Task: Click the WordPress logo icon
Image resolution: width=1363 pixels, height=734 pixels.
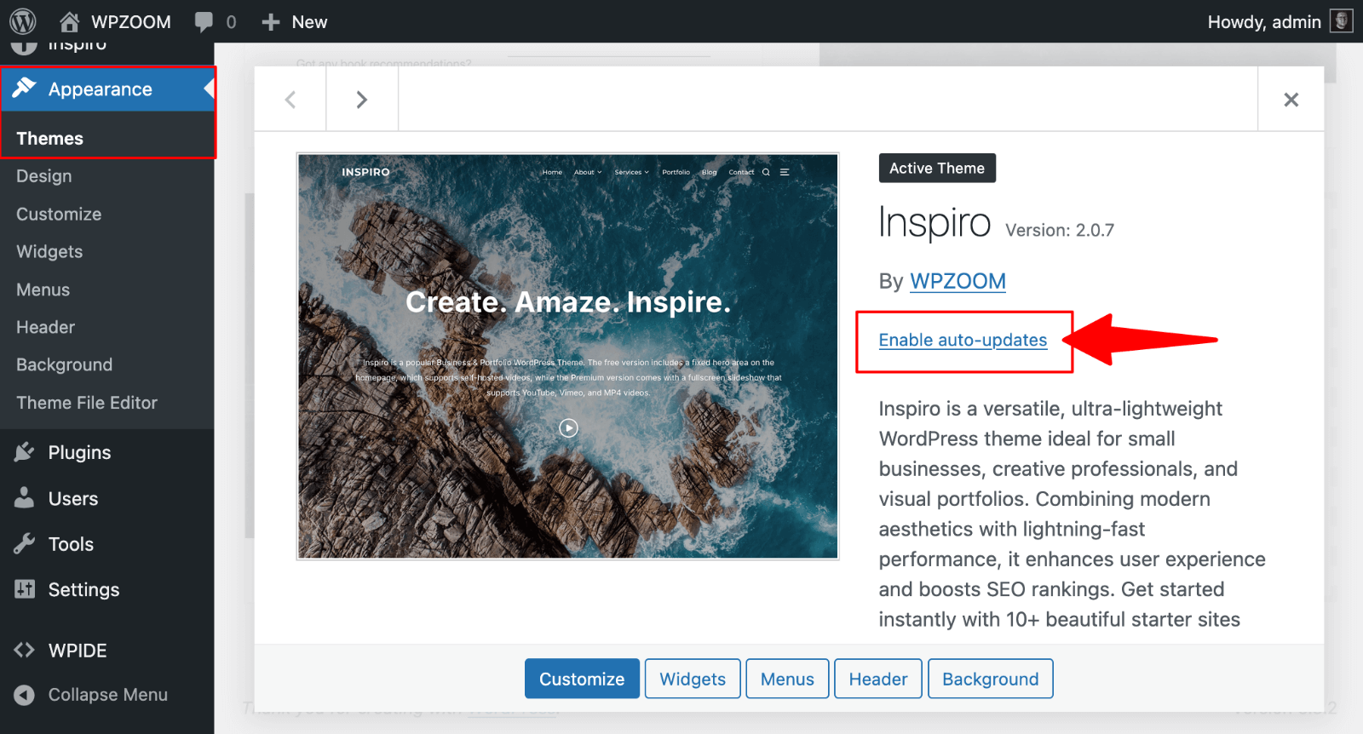Action: (23, 21)
